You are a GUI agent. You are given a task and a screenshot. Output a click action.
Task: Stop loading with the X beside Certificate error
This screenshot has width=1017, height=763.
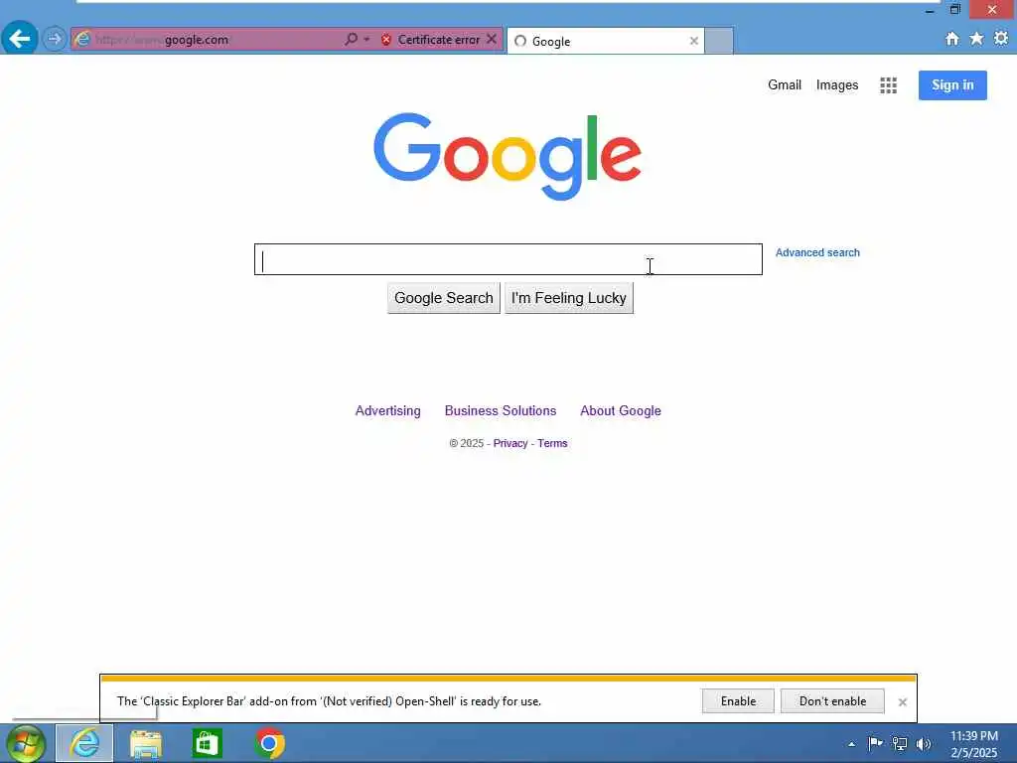click(x=492, y=39)
